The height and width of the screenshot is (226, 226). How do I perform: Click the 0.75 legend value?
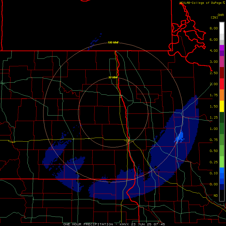pyautogui.click(x=214, y=140)
